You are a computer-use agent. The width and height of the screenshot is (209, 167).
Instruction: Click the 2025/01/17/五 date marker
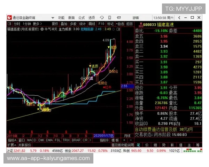coord(103,136)
